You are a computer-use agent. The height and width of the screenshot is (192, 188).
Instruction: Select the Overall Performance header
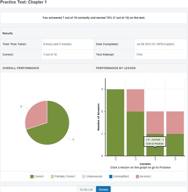coord(21,68)
